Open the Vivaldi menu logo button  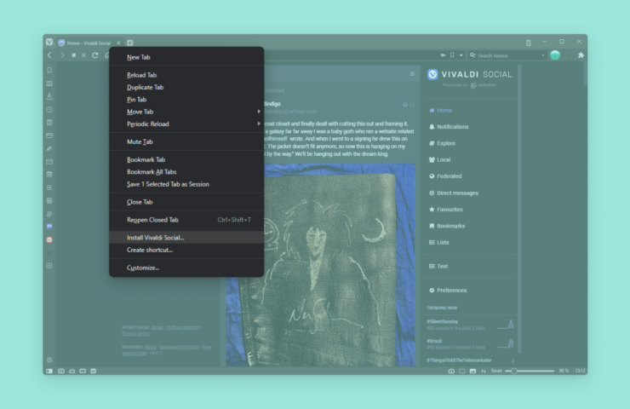(x=49, y=42)
